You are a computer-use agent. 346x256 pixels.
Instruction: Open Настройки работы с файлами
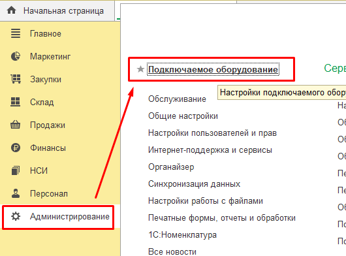206,201
